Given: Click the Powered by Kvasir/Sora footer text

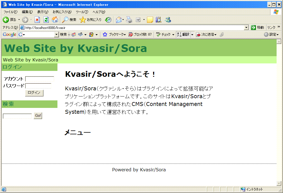Looking at the screenshot, I should [139, 170].
